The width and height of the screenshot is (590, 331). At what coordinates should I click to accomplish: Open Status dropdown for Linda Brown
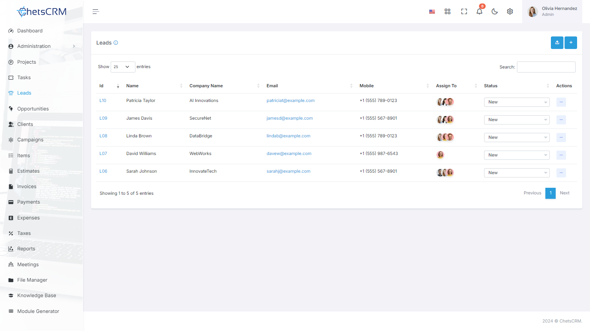(x=517, y=137)
